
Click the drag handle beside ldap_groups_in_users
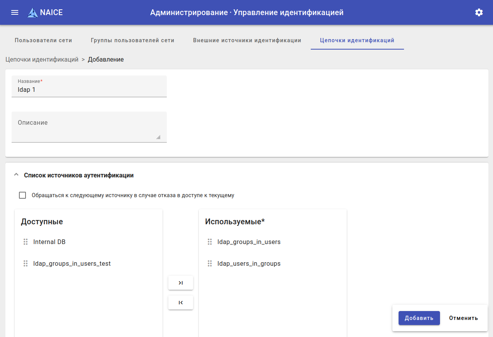click(210, 242)
